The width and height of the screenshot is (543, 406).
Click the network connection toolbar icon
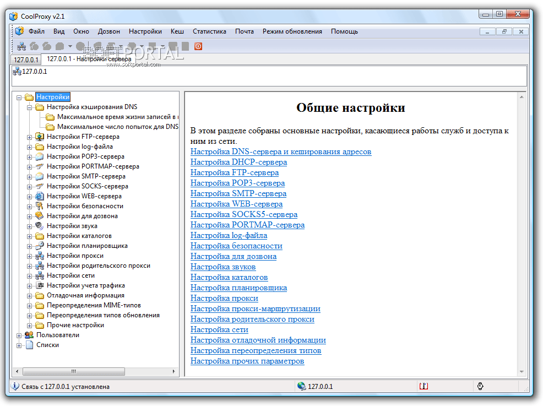pyautogui.click(x=21, y=46)
